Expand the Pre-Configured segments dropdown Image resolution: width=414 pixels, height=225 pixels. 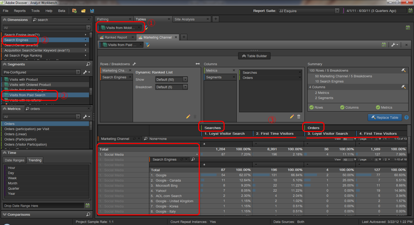pyautogui.click(x=78, y=72)
